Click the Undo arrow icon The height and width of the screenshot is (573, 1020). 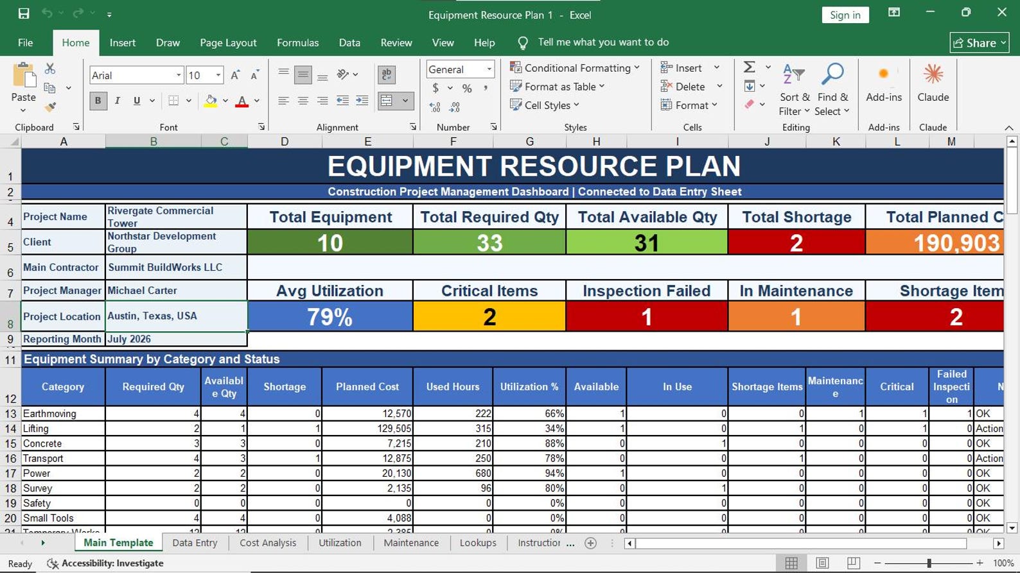pos(47,13)
